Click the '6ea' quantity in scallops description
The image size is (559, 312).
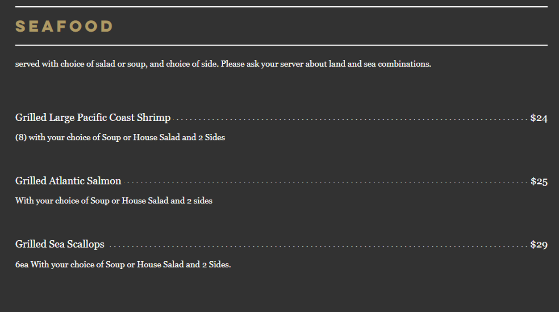(22, 265)
